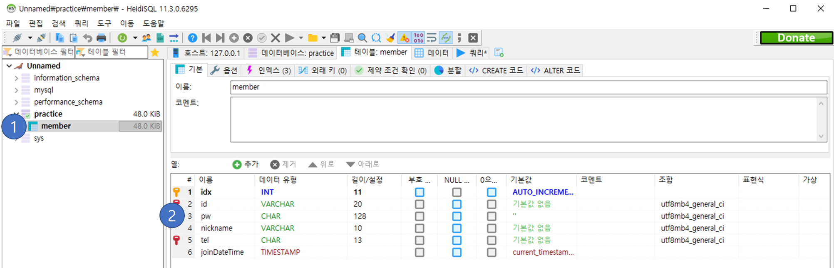834x268 pixels.
Task: Click the 추가 add column button
Action: click(246, 164)
